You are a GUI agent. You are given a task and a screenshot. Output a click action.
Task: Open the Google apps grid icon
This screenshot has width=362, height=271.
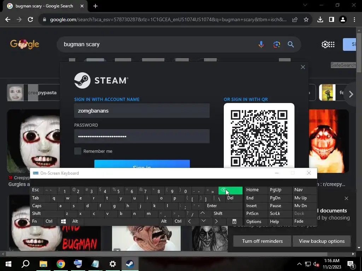(x=332, y=44)
